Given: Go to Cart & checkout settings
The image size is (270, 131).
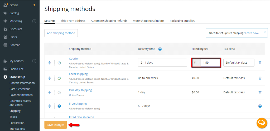Looking at the screenshot, I should (20, 89).
